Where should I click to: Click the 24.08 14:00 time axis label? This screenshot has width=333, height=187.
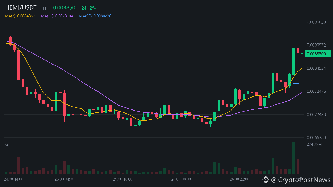tap(14, 179)
